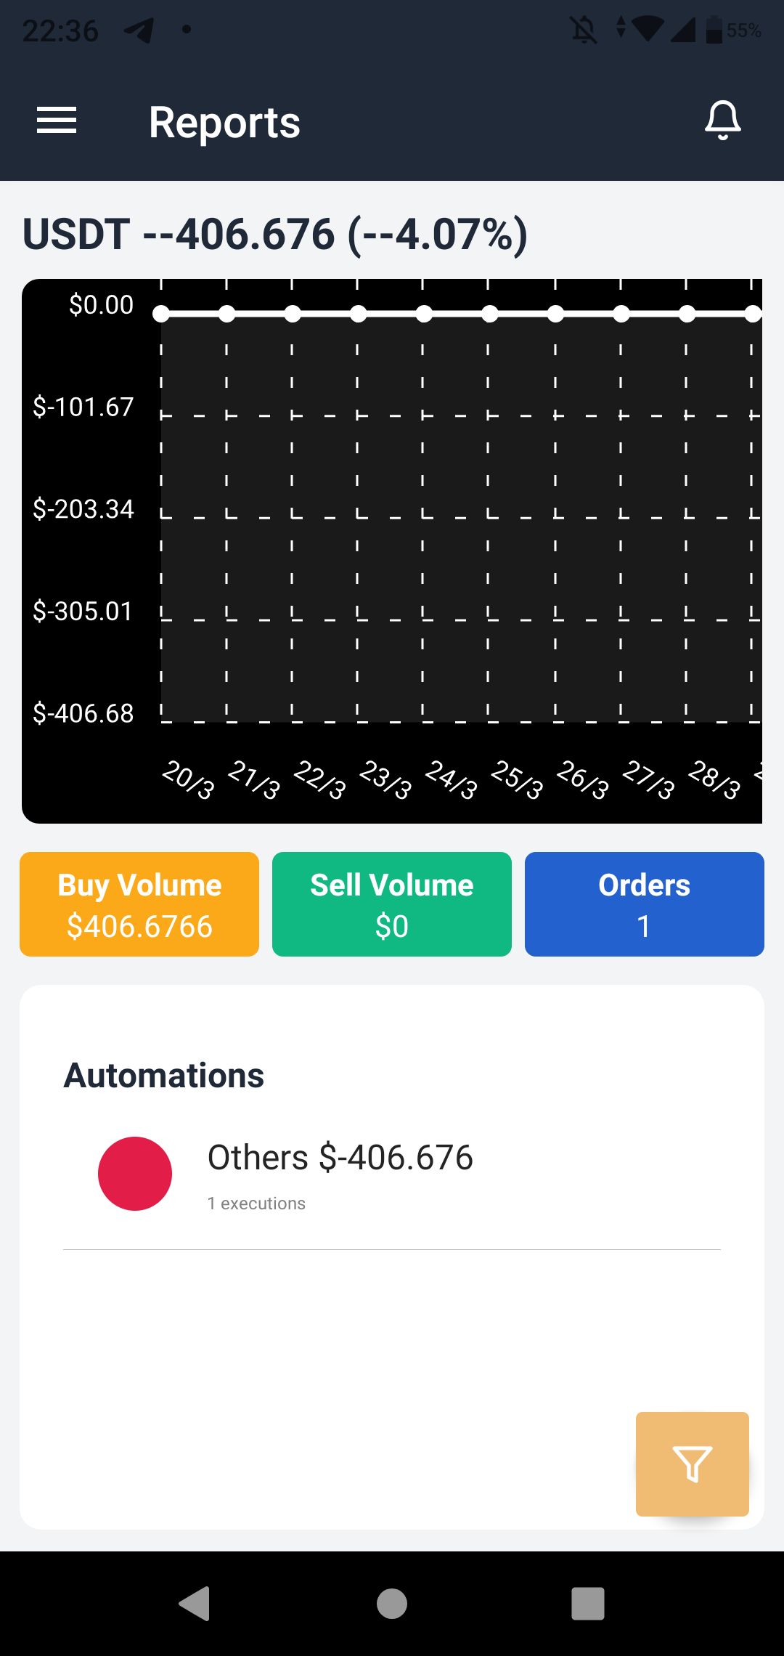Tap the notifications bell icon
This screenshot has width=784, height=1656.
pyautogui.click(x=722, y=121)
